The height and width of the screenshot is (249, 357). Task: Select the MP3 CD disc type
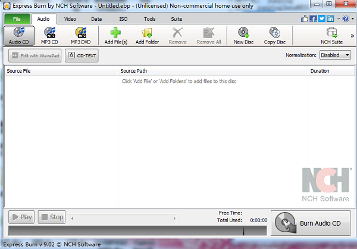(x=49, y=36)
